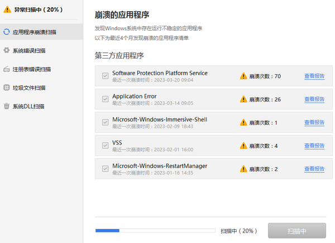Uncheck the Microsoft-Windows-RestartManager checkbox
Screen dimensions: 335x243
pos(105,169)
